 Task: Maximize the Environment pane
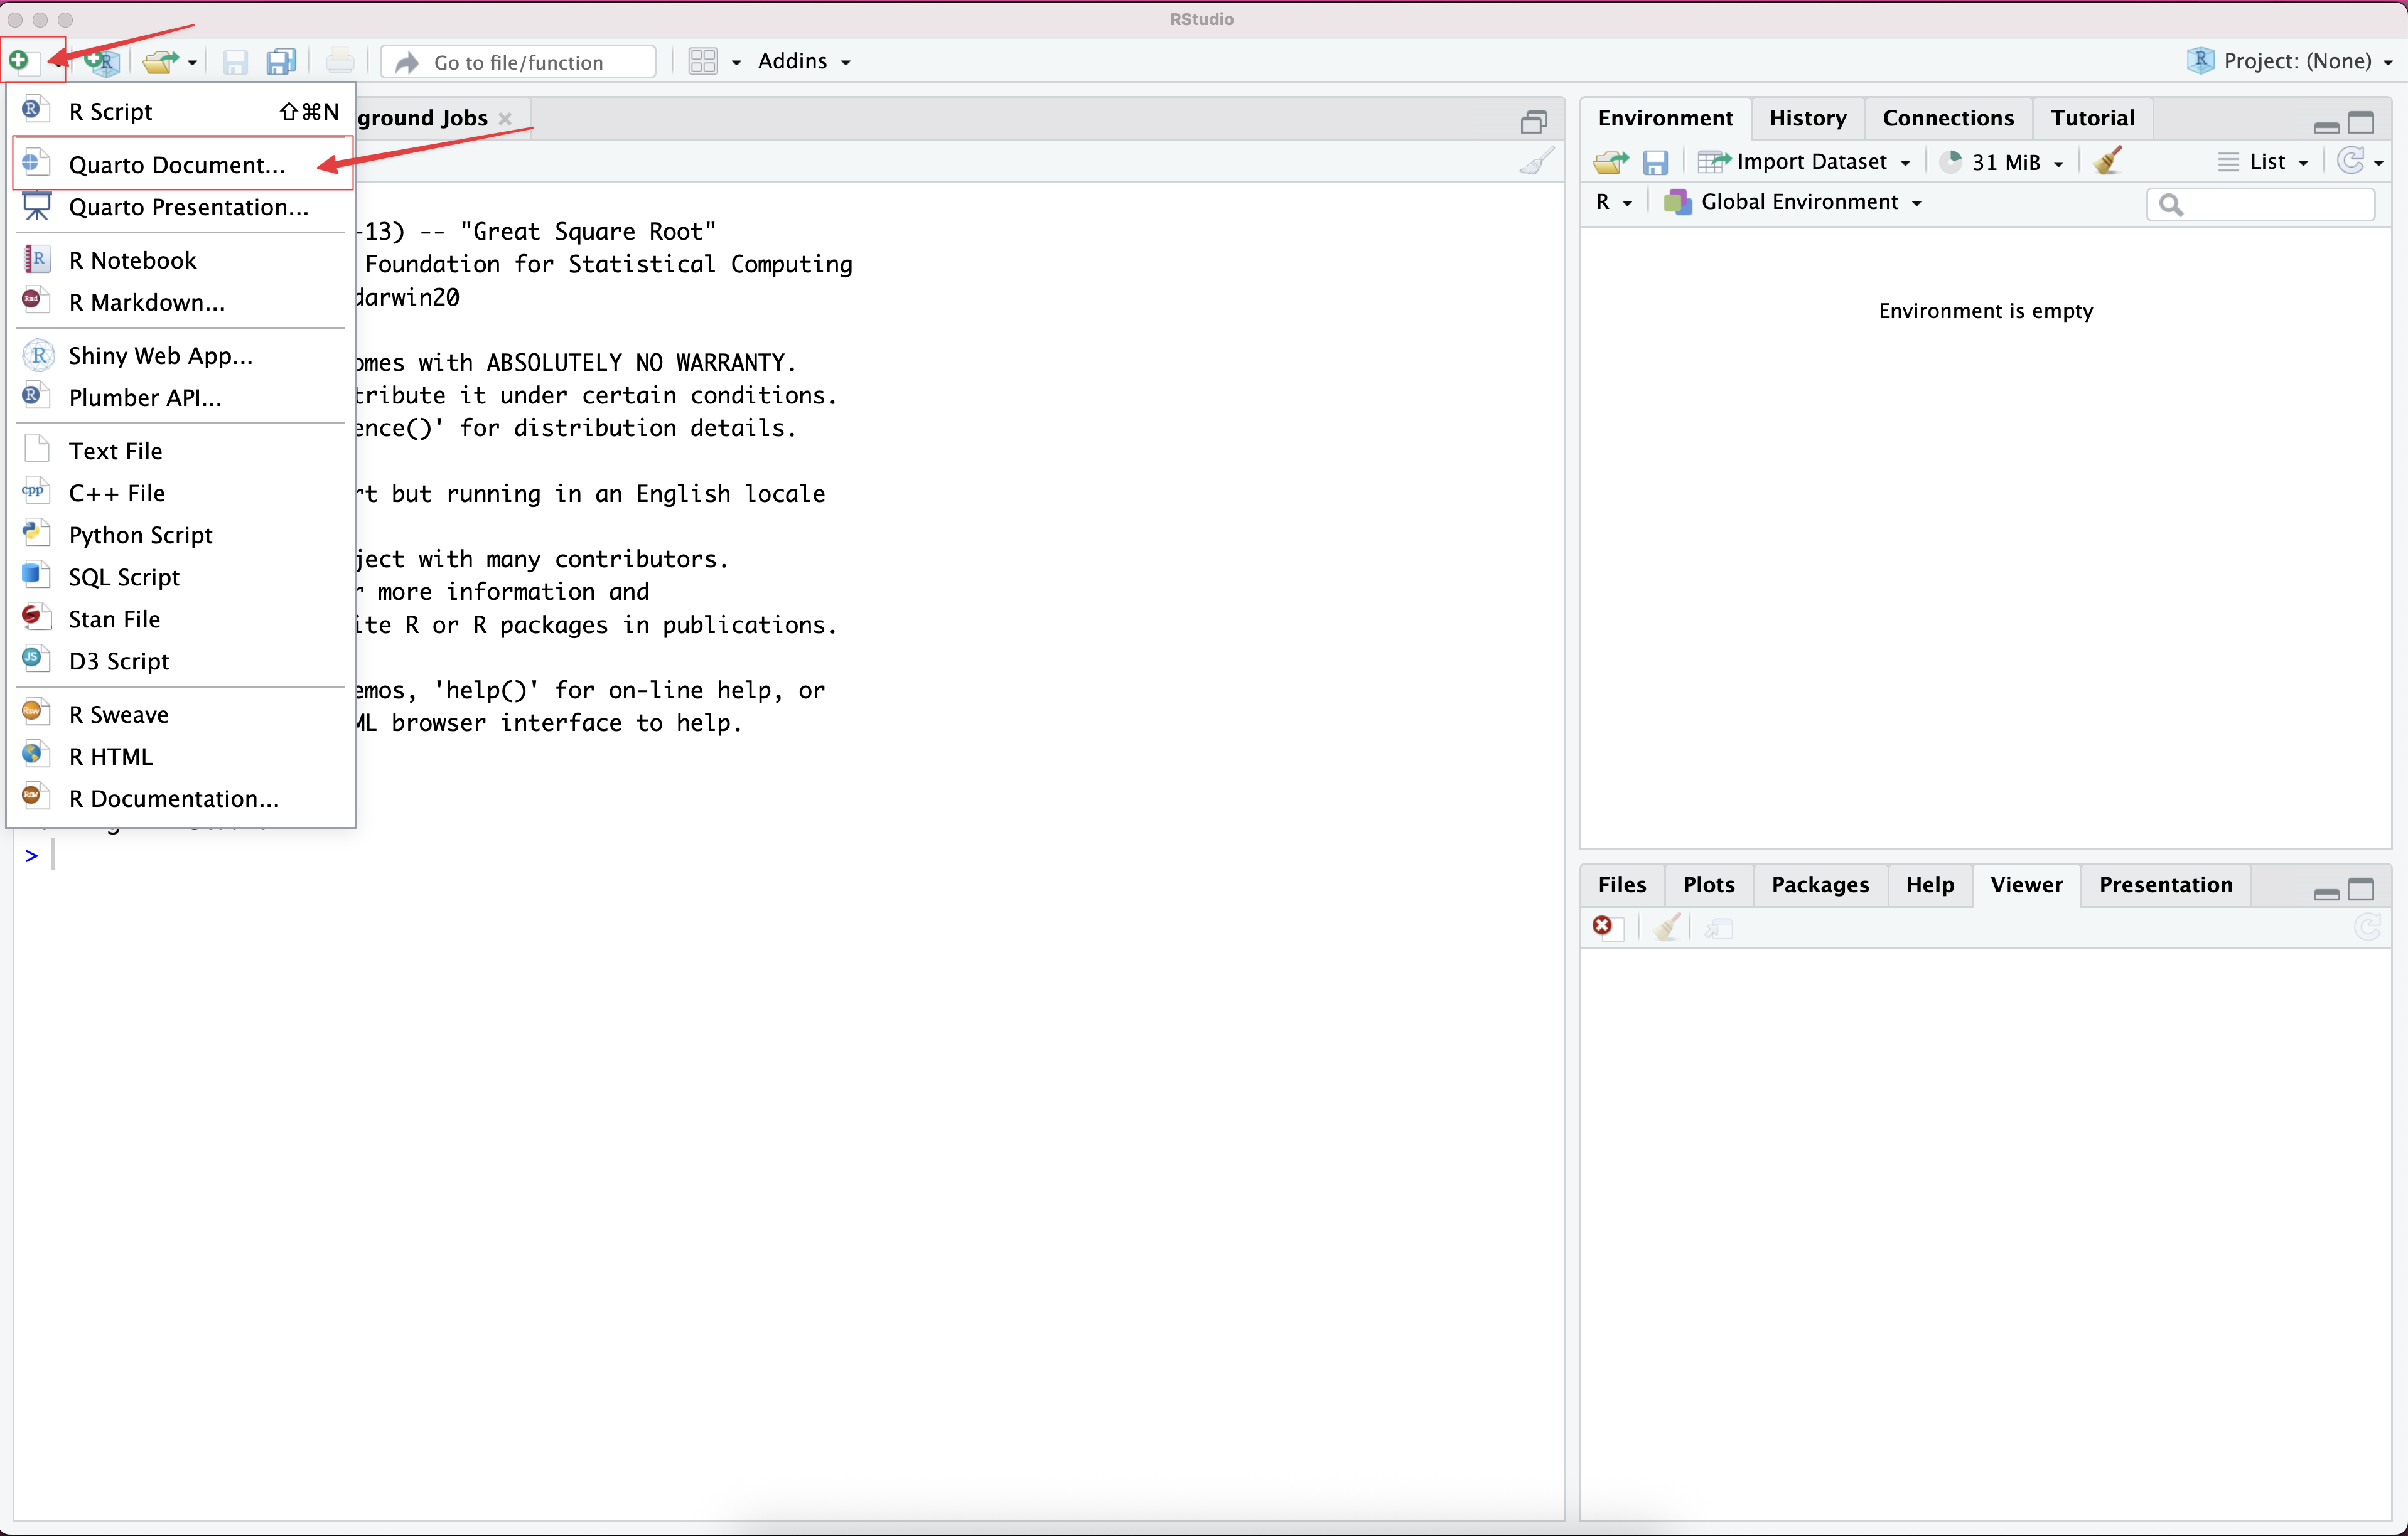click(x=2361, y=123)
